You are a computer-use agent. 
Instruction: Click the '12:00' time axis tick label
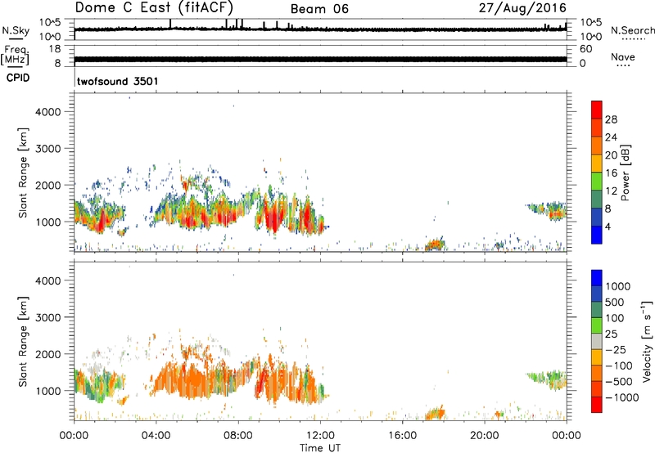click(x=320, y=436)
